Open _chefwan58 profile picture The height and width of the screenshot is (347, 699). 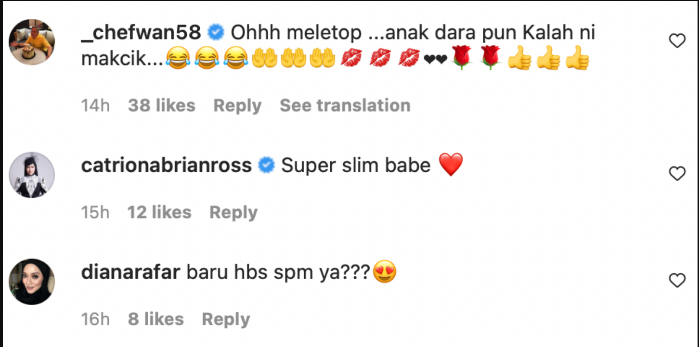point(32,42)
